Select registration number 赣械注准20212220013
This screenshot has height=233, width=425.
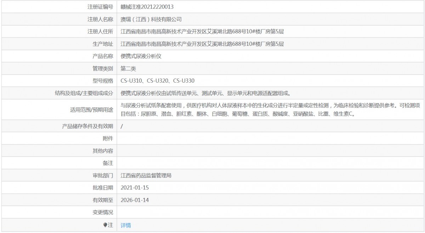pyautogui.click(x=147, y=7)
